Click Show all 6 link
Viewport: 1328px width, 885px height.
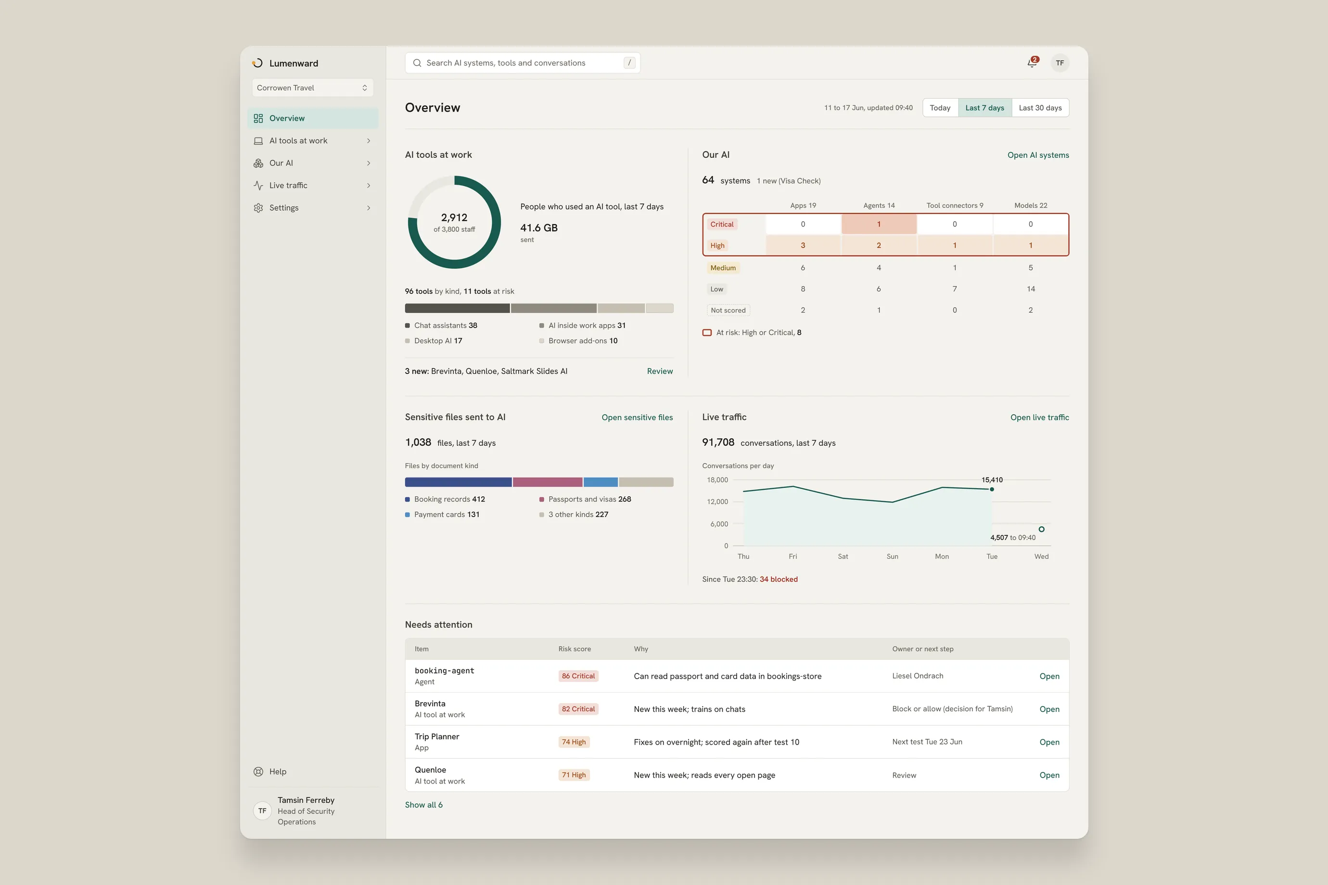pos(423,805)
